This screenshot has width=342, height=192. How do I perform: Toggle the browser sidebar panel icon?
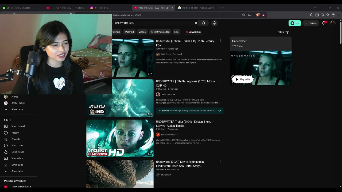tap(317, 15)
